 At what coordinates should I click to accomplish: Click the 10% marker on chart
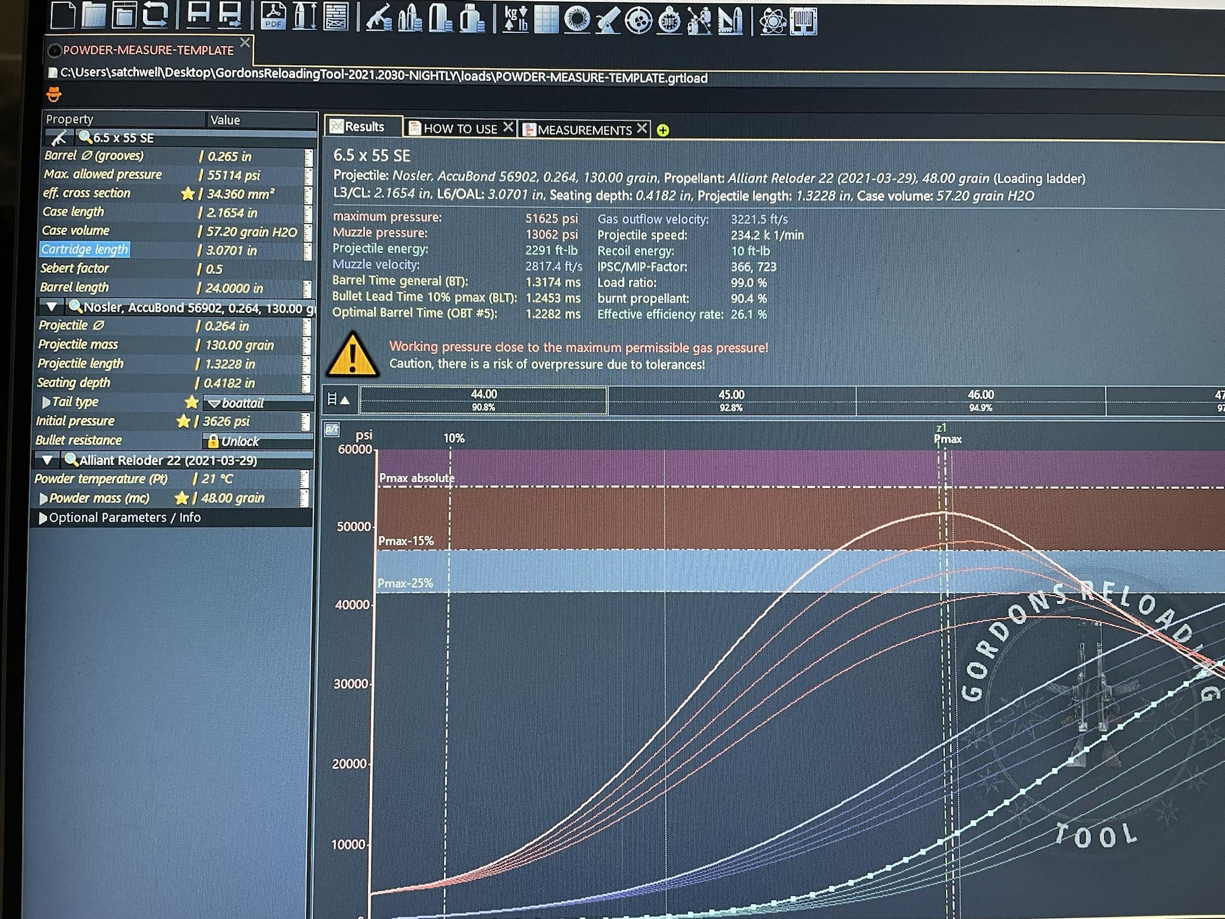click(x=454, y=438)
